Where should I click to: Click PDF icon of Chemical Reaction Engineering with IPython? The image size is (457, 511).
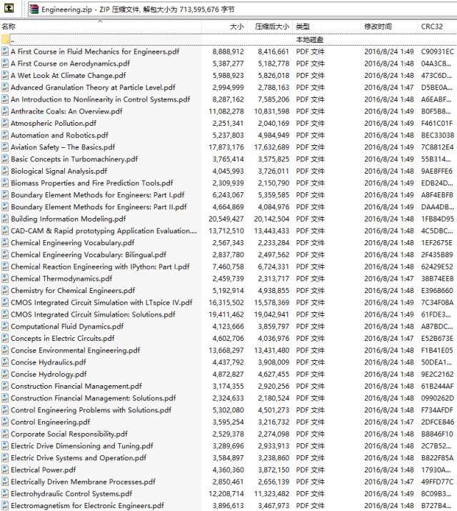click(x=5, y=267)
